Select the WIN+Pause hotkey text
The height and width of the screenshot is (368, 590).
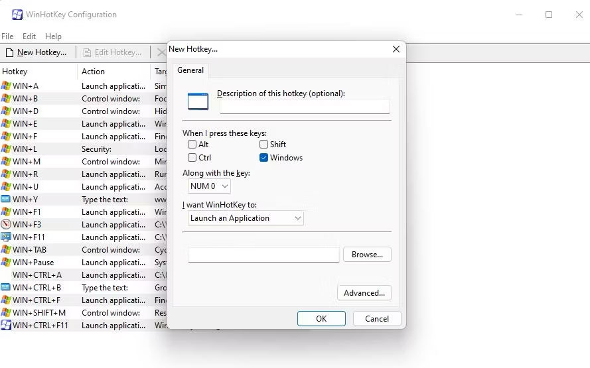(x=33, y=262)
